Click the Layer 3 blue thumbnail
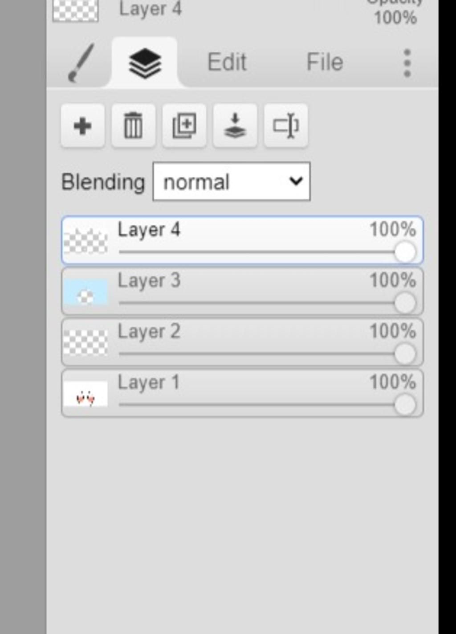This screenshot has width=456, height=634. pyautogui.click(x=85, y=292)
